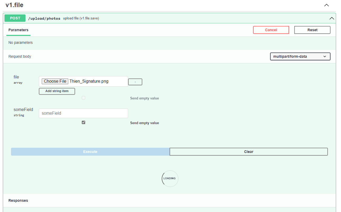Click the LOADING spinner
Viewport: 341px width, 212px height.
(170, 178)
